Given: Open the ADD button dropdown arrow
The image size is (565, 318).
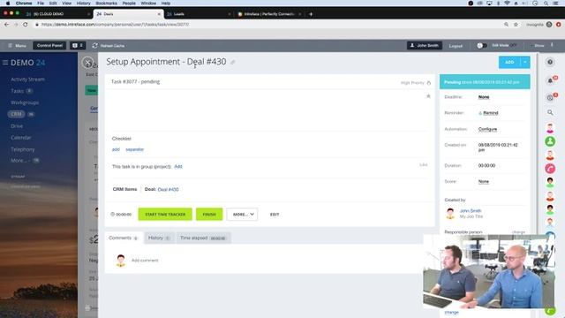Looking at the screenshot, I should (525, 62).
